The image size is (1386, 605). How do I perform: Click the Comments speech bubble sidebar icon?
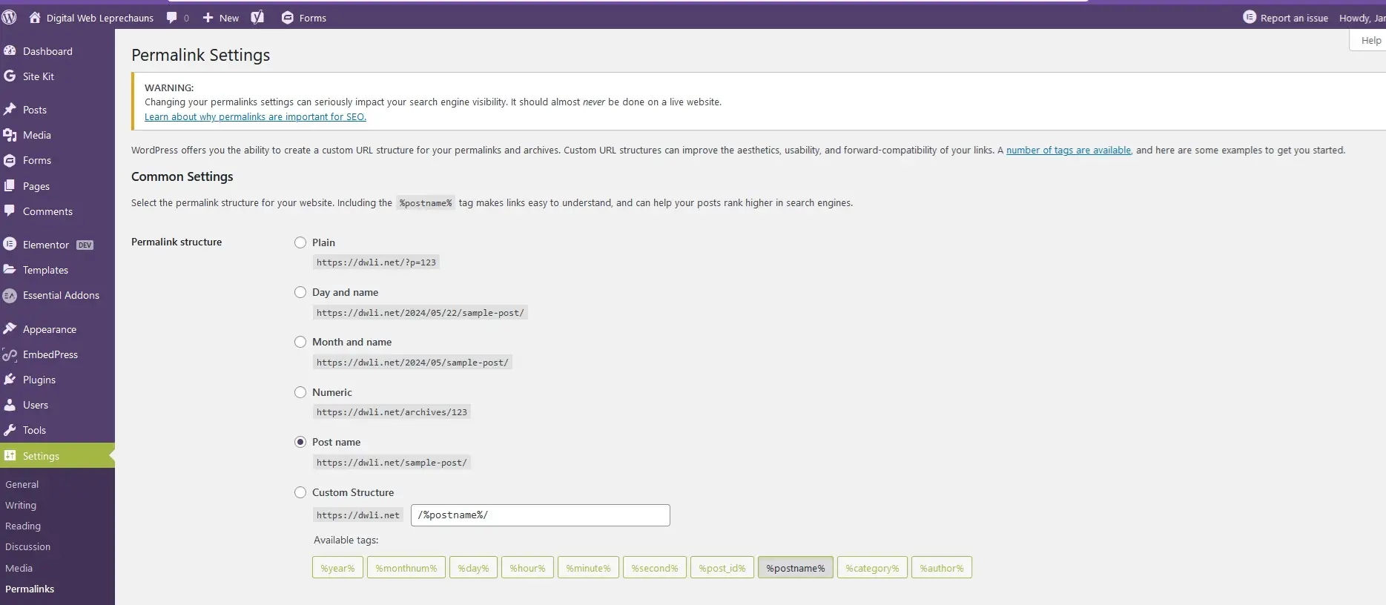tap(10, 211)
